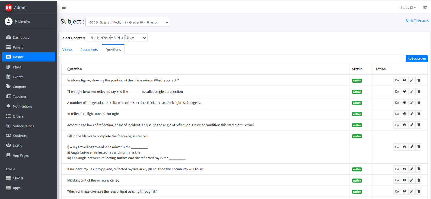Click the pencil edit icon for 'Middle point of the mirror' question

(412, 180)
